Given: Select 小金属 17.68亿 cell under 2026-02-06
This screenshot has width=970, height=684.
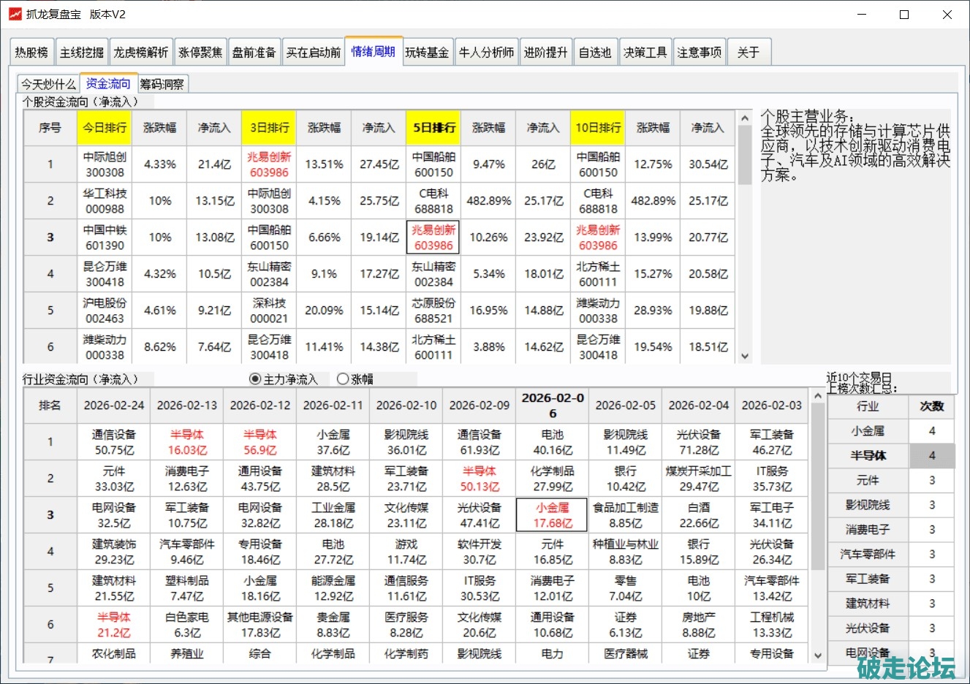Looking at the screenshot, I should pyautogui.click(x=553, y=515).
